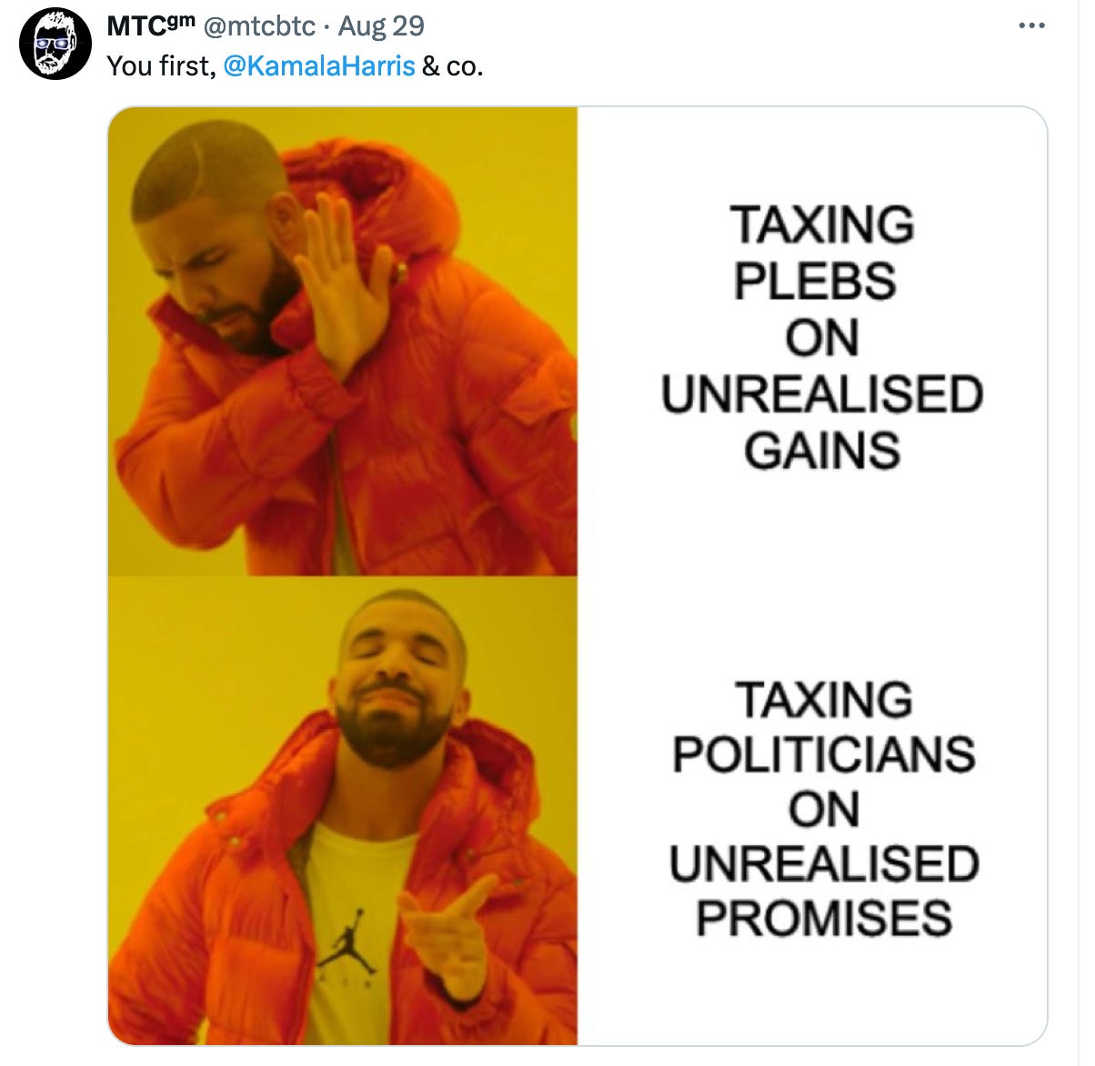Click the word 'PROMISES' in the meme

pos(824,919)
